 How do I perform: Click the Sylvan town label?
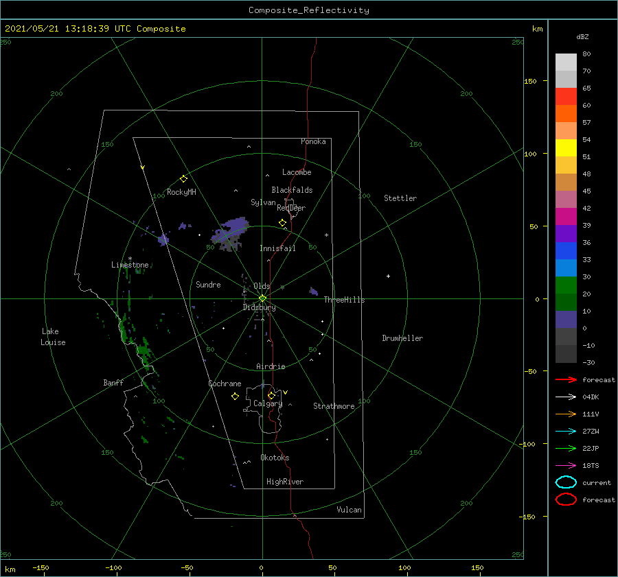(263, 202)
